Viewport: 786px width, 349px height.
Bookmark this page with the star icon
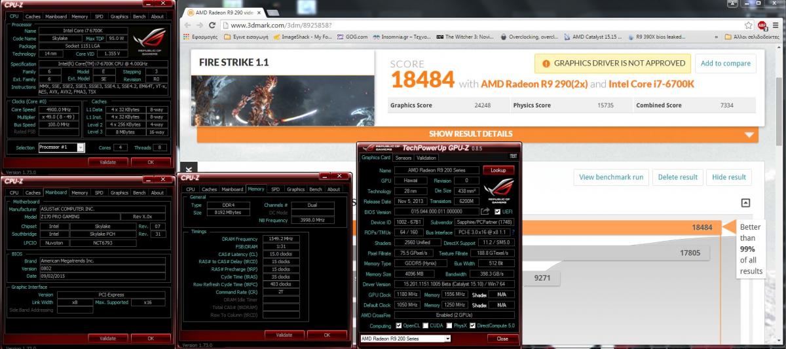[x=747, y=25]
